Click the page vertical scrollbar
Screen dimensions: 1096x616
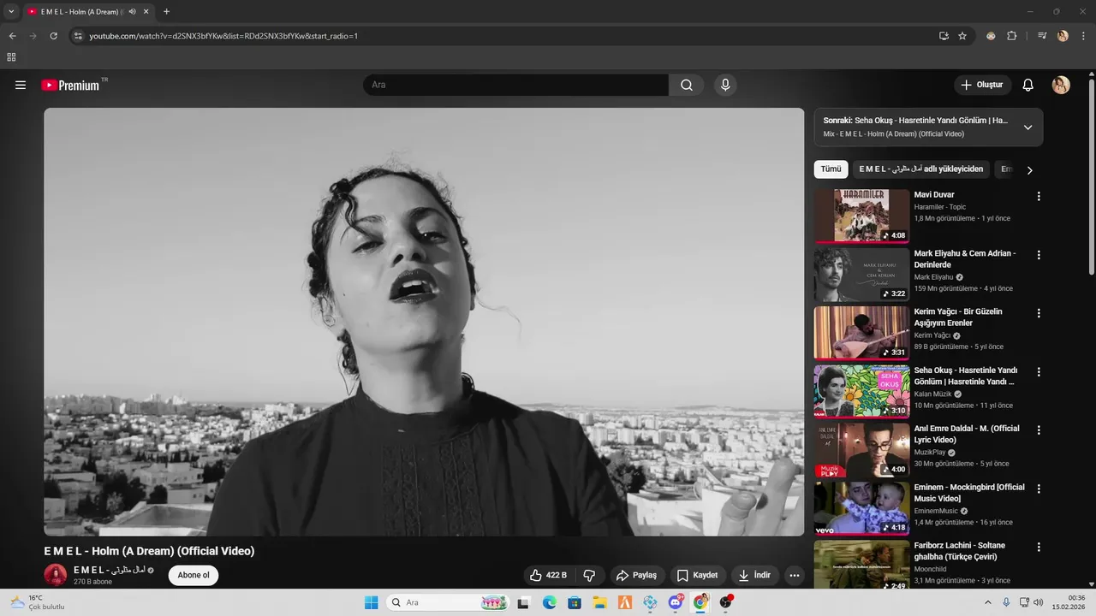(1091, 175)
